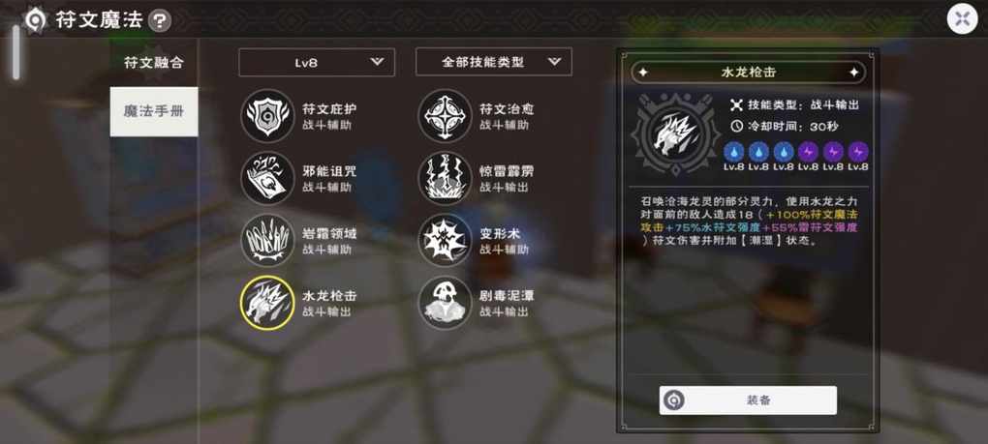Click the vertical scrollbar handle at left edge

point(15,52)
